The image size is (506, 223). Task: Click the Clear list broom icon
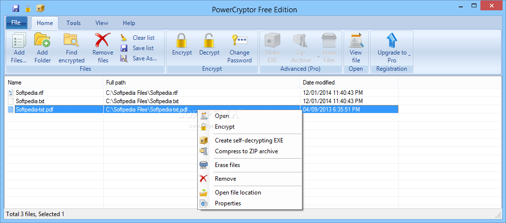(x=123, y=38)
